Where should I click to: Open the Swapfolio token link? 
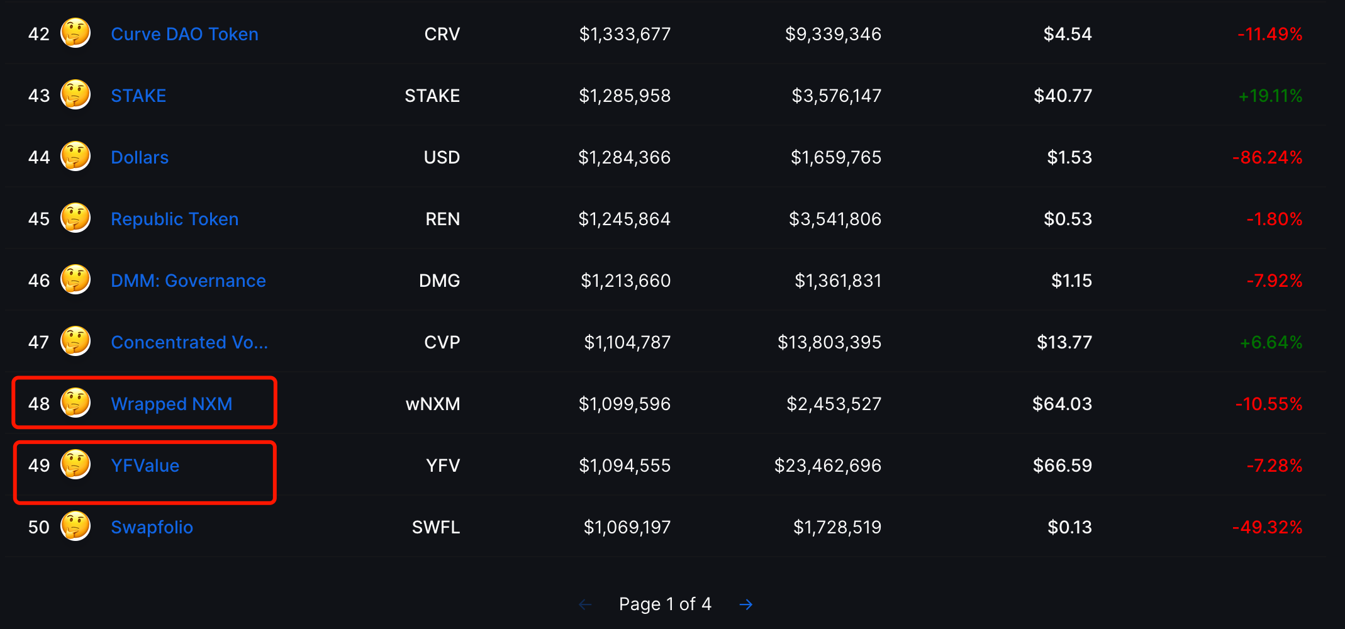click(x=152, y=527)
